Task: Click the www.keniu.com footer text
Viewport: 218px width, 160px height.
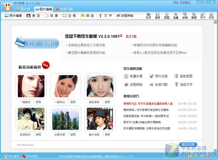Action: click(25, 145)
